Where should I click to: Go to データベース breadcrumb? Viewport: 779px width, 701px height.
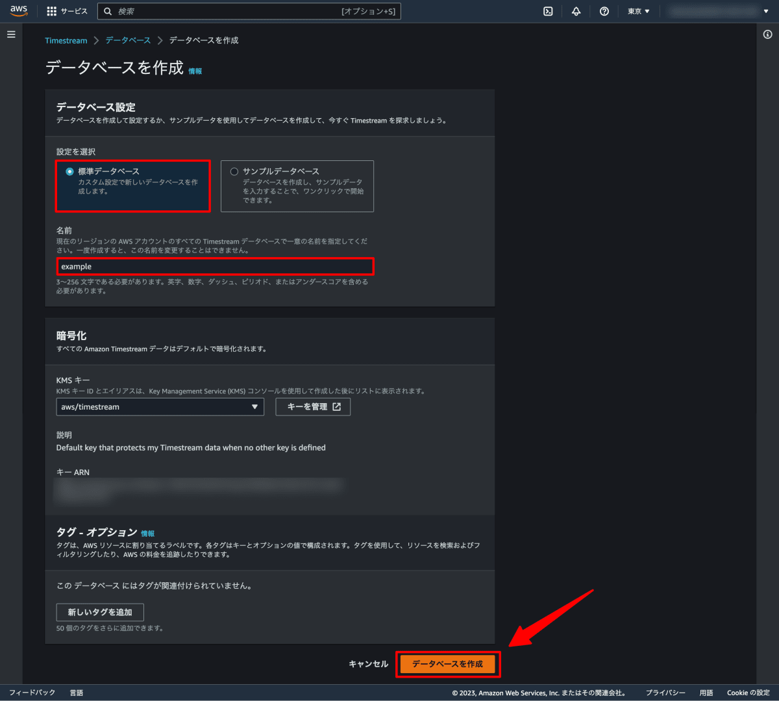(x=128, y=40)
